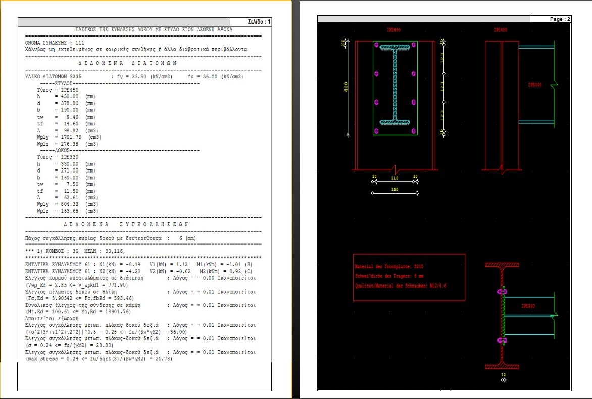Click the value 'Wply = 1701.79 (cm3)'
592x399 pixels.
click(x=69, y=137)
